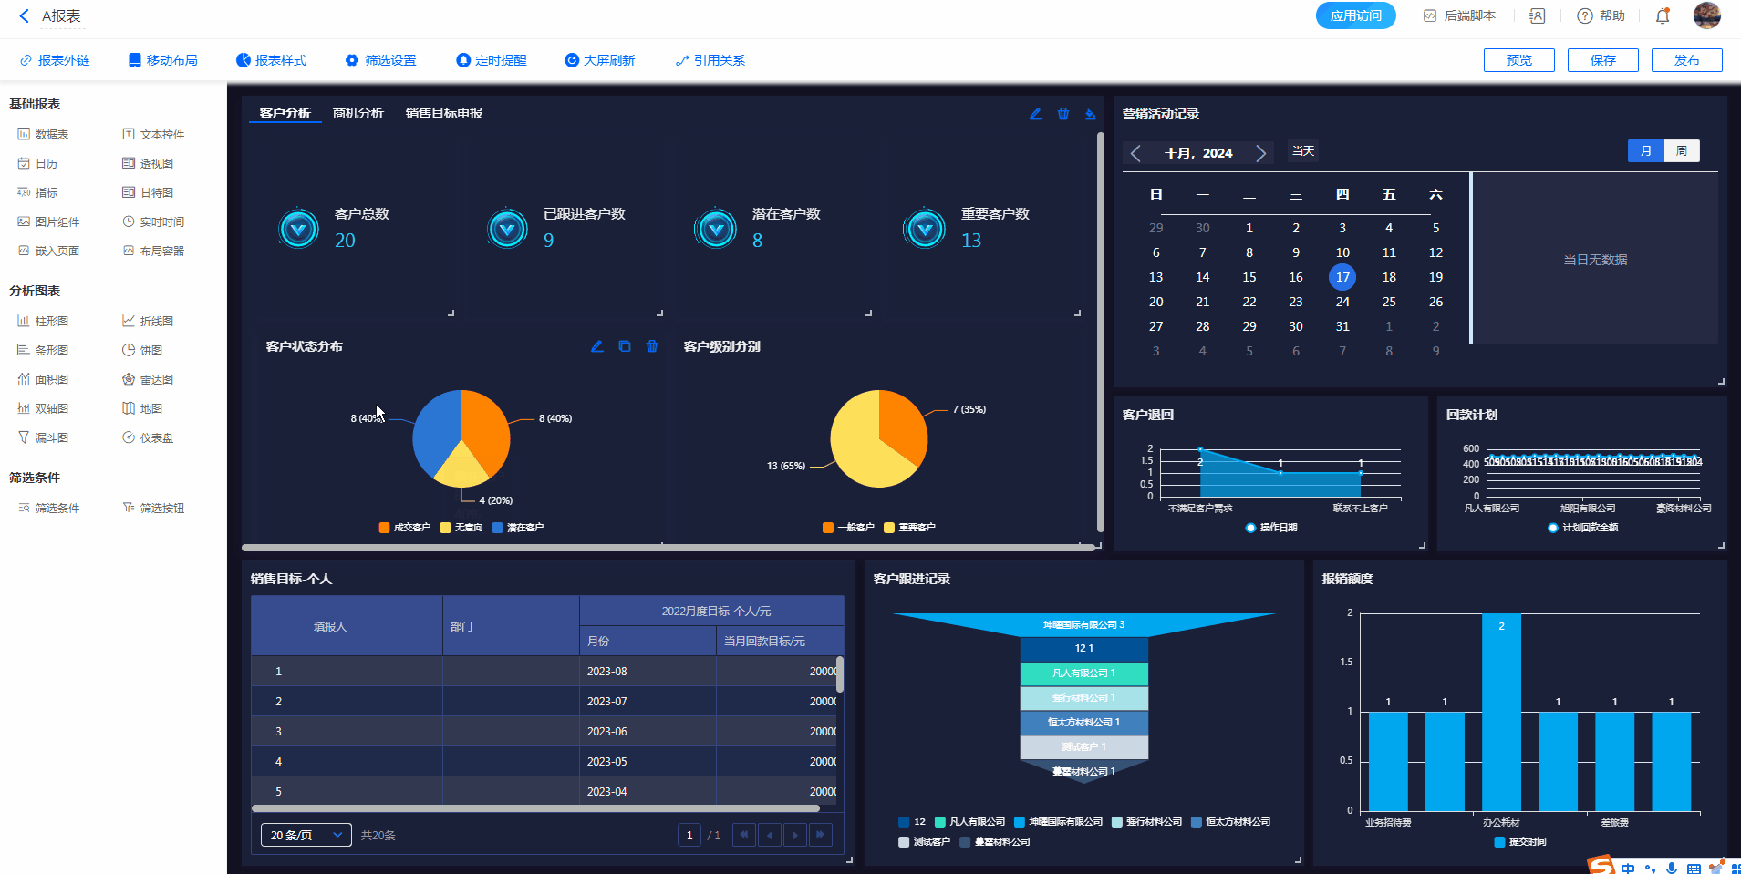Image resolution: width=1741 pixels, height=874 pixels.
Task: Select October 24 in the calendar
Action: [x=1342, y=302]
